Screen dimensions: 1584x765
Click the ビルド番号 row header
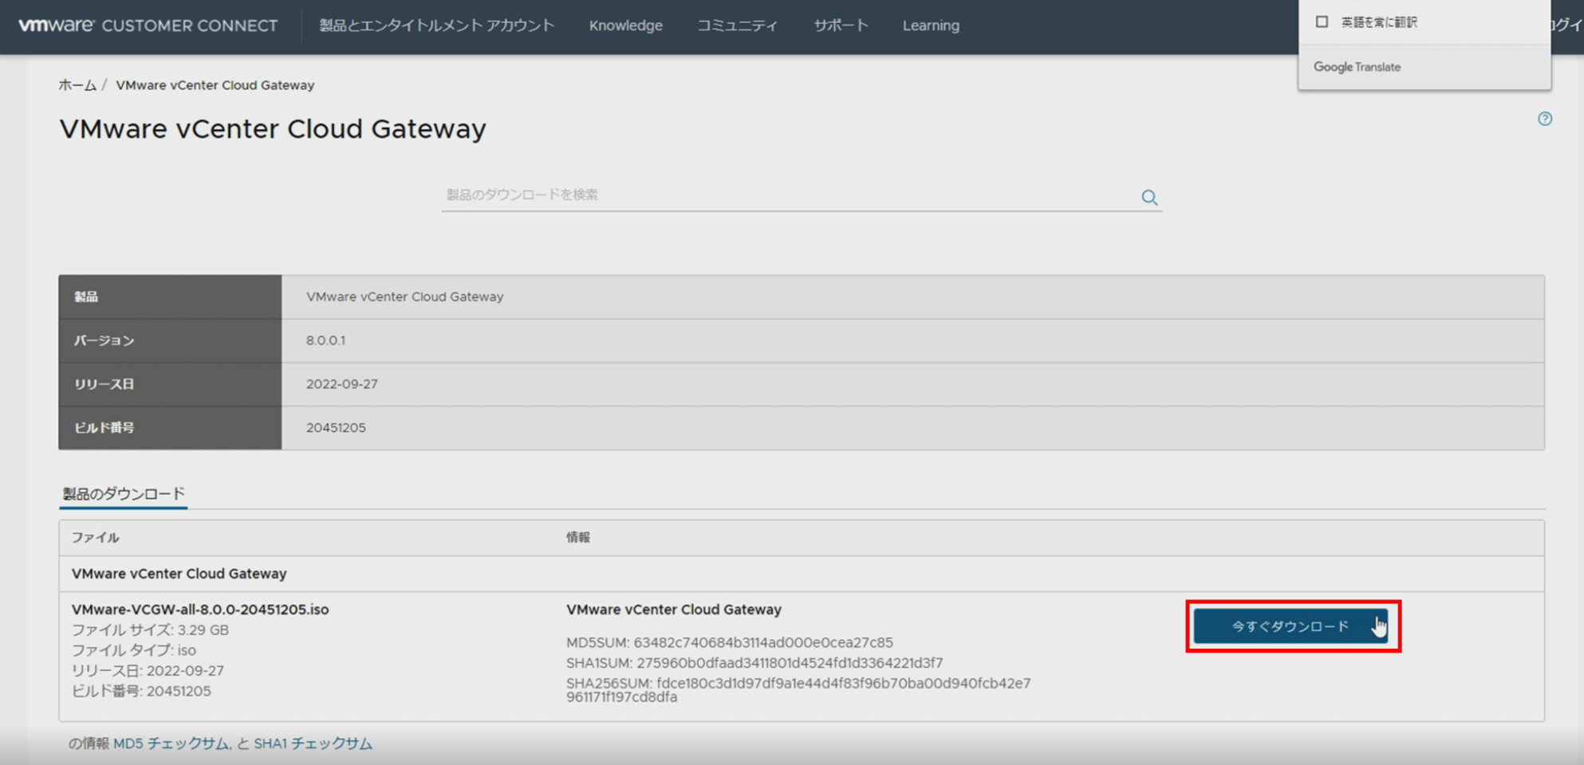tap(170, 428)
